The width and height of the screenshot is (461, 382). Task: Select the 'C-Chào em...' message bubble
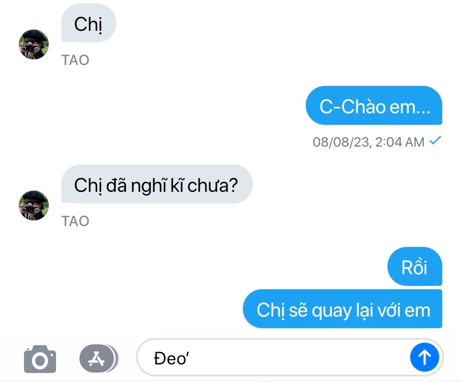pos(374,106)
